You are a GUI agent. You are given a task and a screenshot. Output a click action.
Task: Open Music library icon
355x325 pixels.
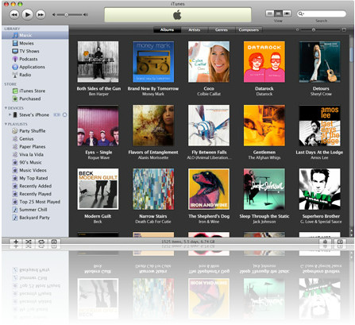[x=16, y=35]
